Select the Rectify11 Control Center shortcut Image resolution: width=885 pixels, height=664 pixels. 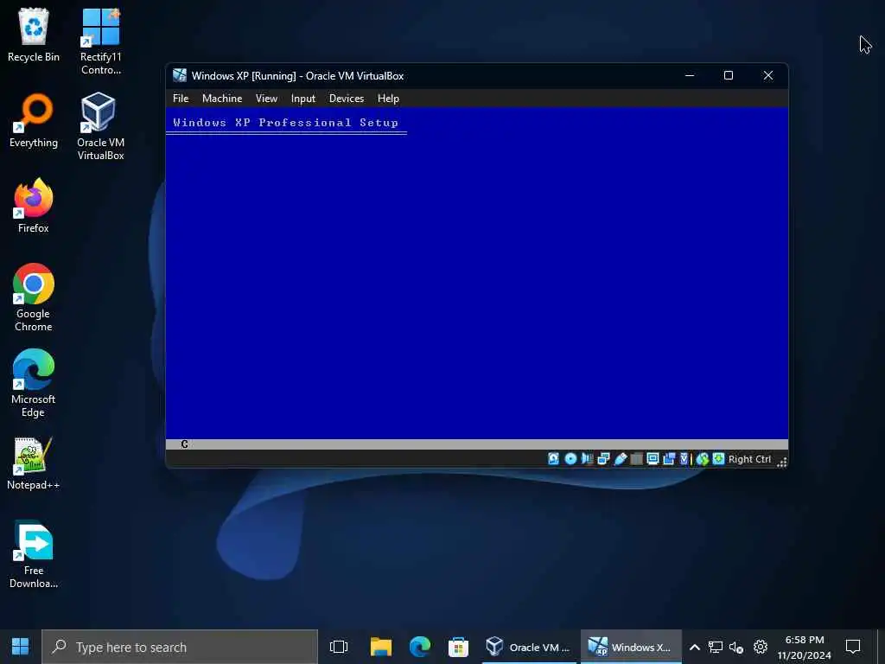pos(100,41)
